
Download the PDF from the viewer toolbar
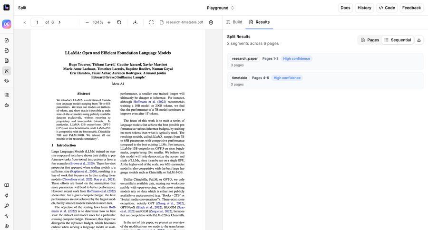click(135, 22)
